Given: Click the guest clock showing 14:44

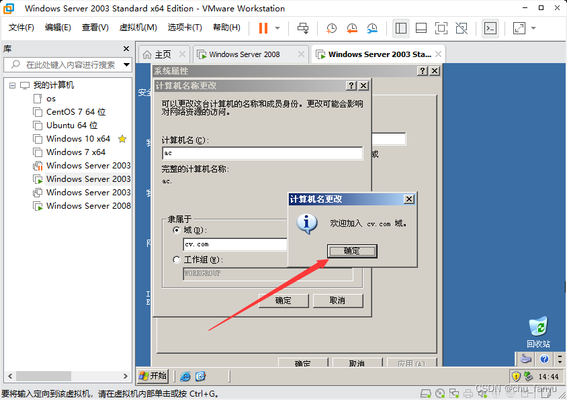Looking at the screenshot, I should point(549,377).
